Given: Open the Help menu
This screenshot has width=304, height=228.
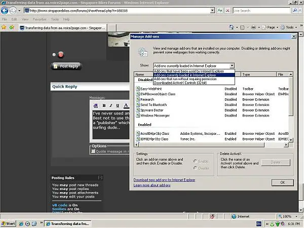Looking at the screenshot, I should [x=66, y=19].
